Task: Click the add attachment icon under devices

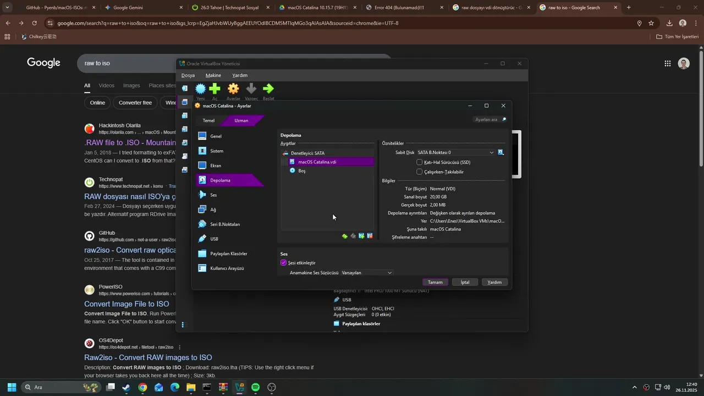Action: click(361, 236)
